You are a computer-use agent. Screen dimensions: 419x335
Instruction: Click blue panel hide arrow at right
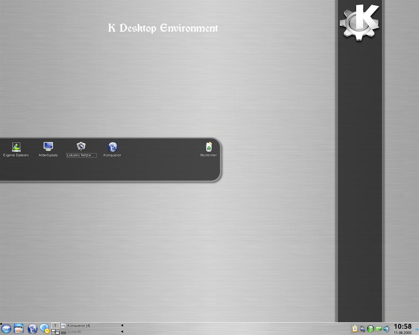pos(417,329)
